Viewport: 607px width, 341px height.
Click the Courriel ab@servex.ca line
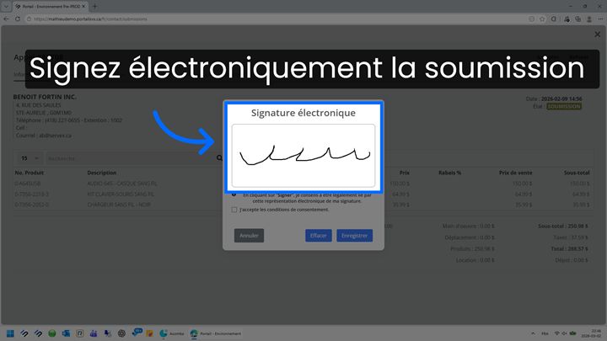(43, 136)
